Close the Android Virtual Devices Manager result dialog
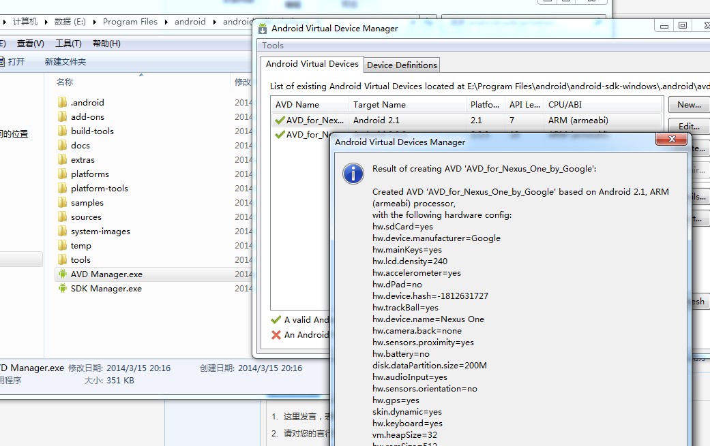710x446 pixels. pos(670,139)
